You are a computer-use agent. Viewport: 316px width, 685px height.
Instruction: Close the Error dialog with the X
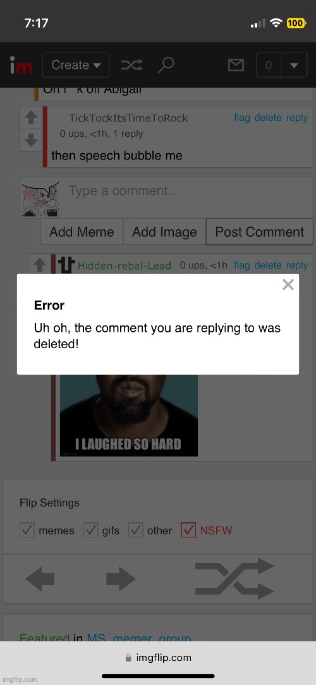pos(288,285)
